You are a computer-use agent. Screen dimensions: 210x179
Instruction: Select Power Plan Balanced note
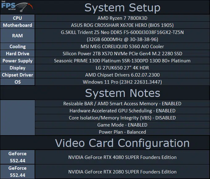pyautogui.click(x=122, y=132)
